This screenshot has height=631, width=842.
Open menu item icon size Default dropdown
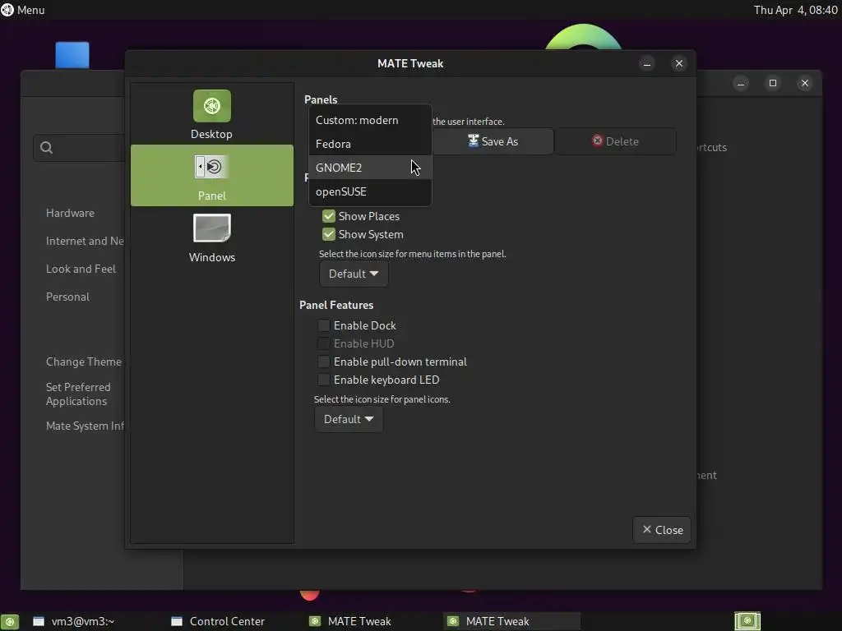pos(354,274)
